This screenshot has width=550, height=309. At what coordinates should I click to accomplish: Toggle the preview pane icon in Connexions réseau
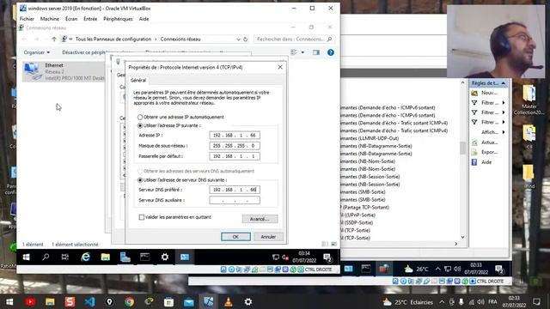[x=316, y=52]
